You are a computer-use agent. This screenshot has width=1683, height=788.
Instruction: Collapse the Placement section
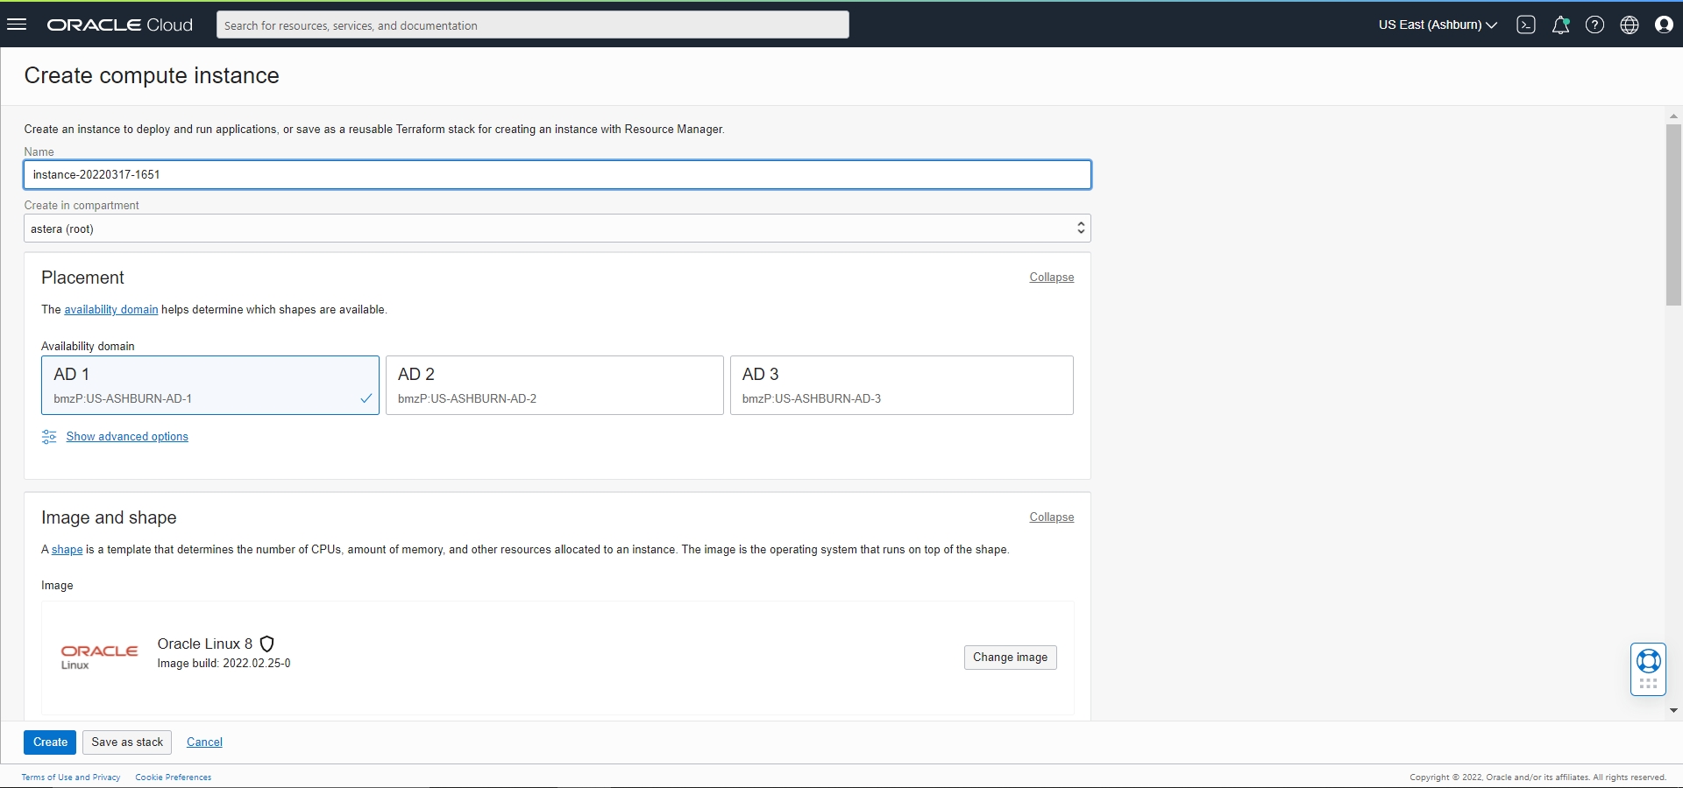click(x=1052, y=278)
